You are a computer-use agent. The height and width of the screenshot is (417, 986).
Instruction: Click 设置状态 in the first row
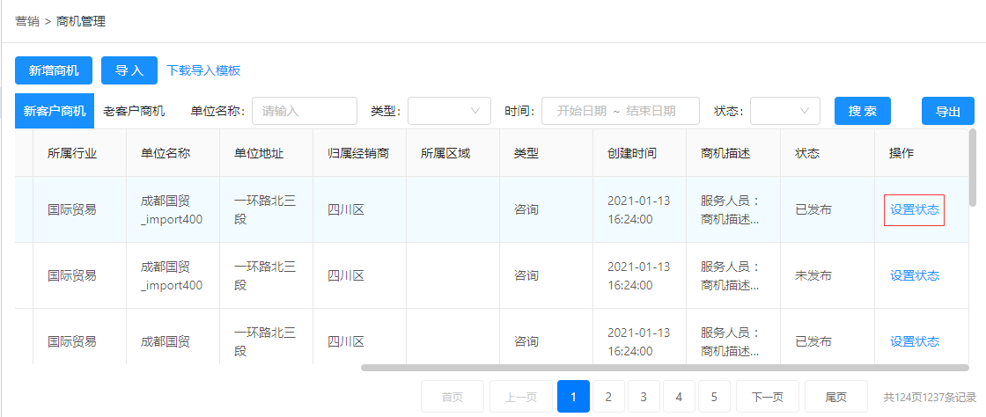(915, 209)
